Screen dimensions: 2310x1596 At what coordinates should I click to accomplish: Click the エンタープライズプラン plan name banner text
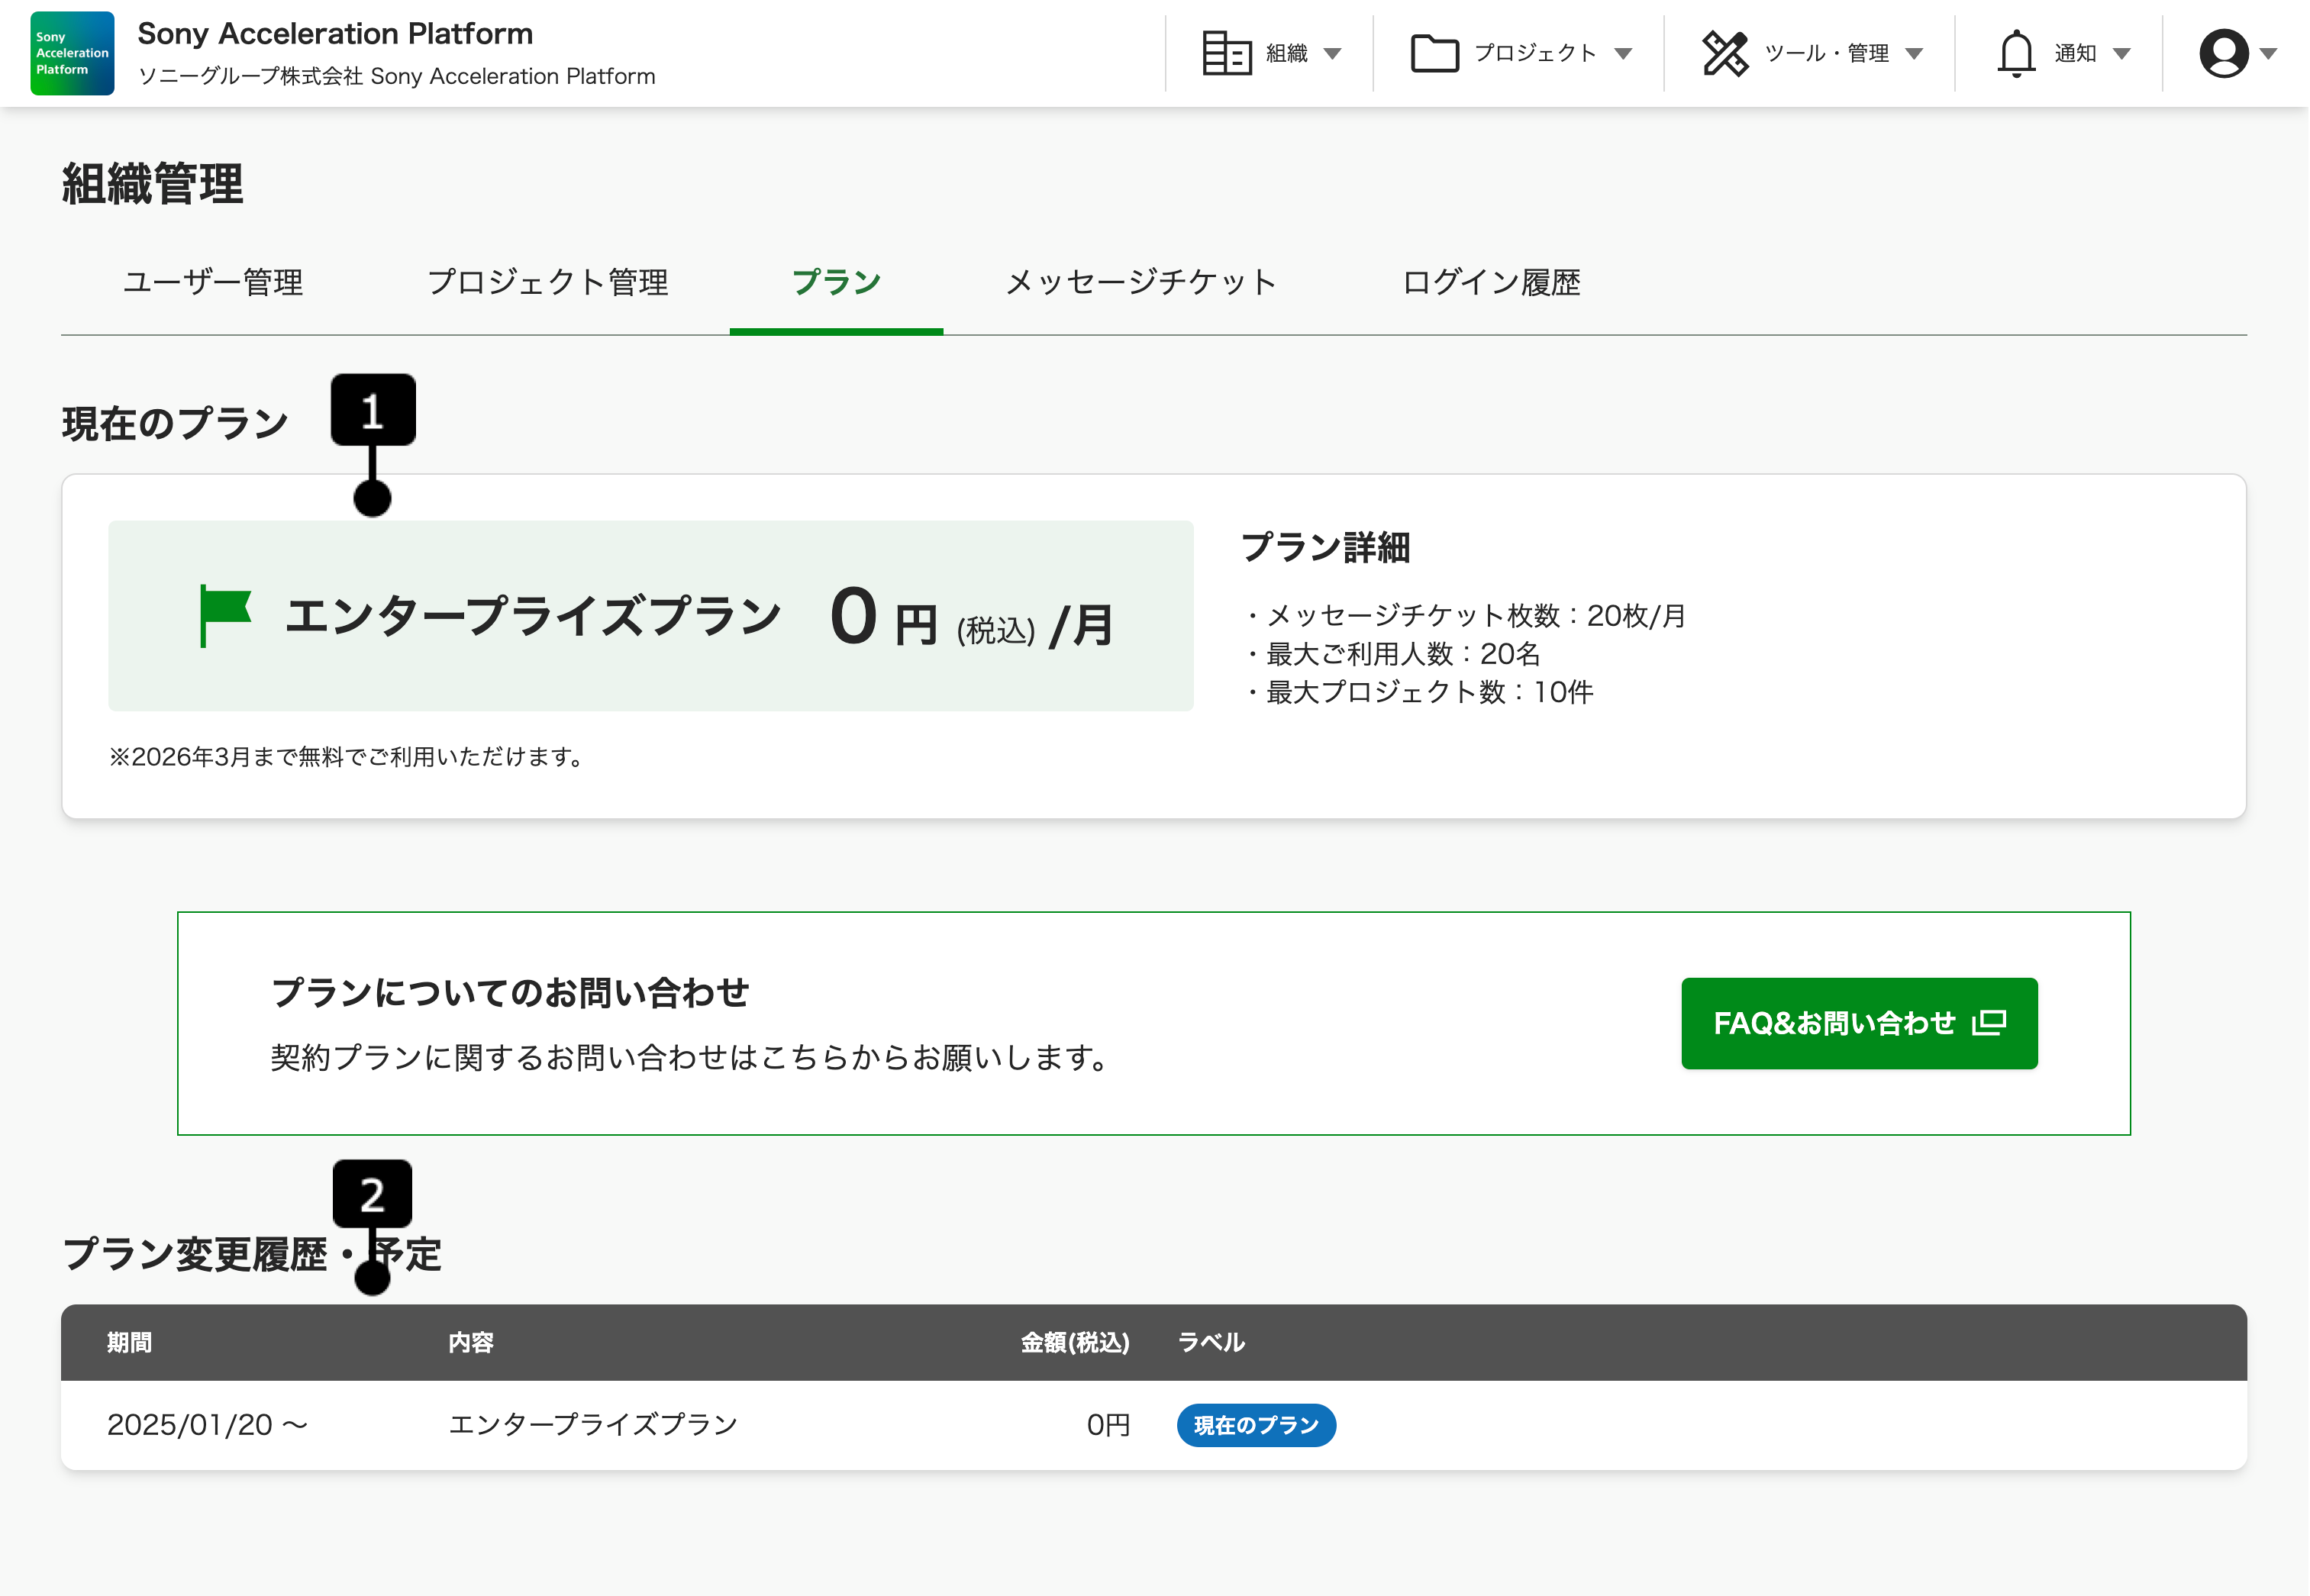click(533, 616)
